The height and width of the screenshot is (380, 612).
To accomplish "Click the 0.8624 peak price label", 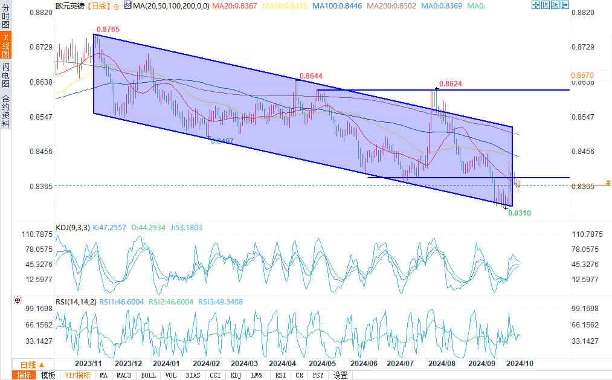I will 451,84.
